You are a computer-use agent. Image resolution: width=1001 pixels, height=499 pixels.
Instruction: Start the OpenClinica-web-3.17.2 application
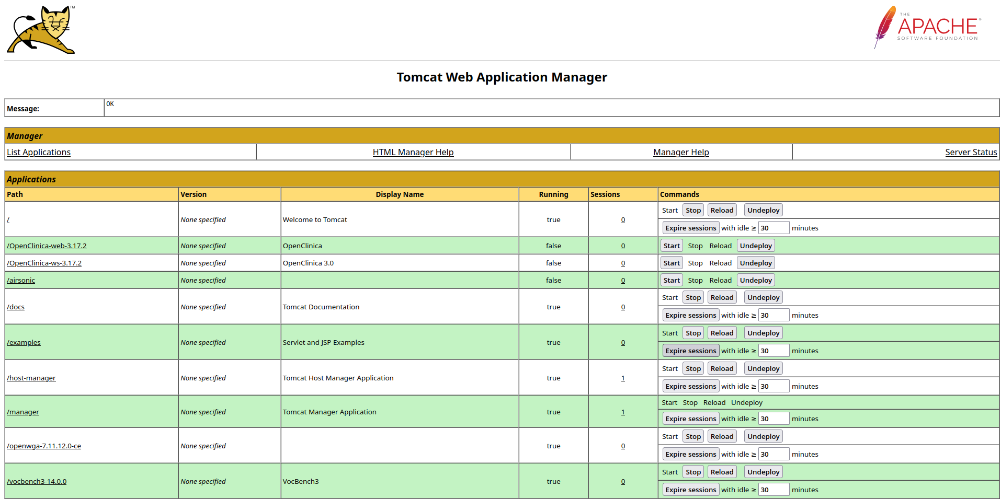click(x=671, y=245)
